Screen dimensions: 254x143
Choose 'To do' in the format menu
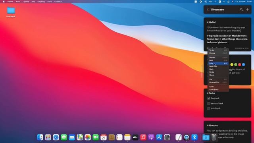point(218,50)
